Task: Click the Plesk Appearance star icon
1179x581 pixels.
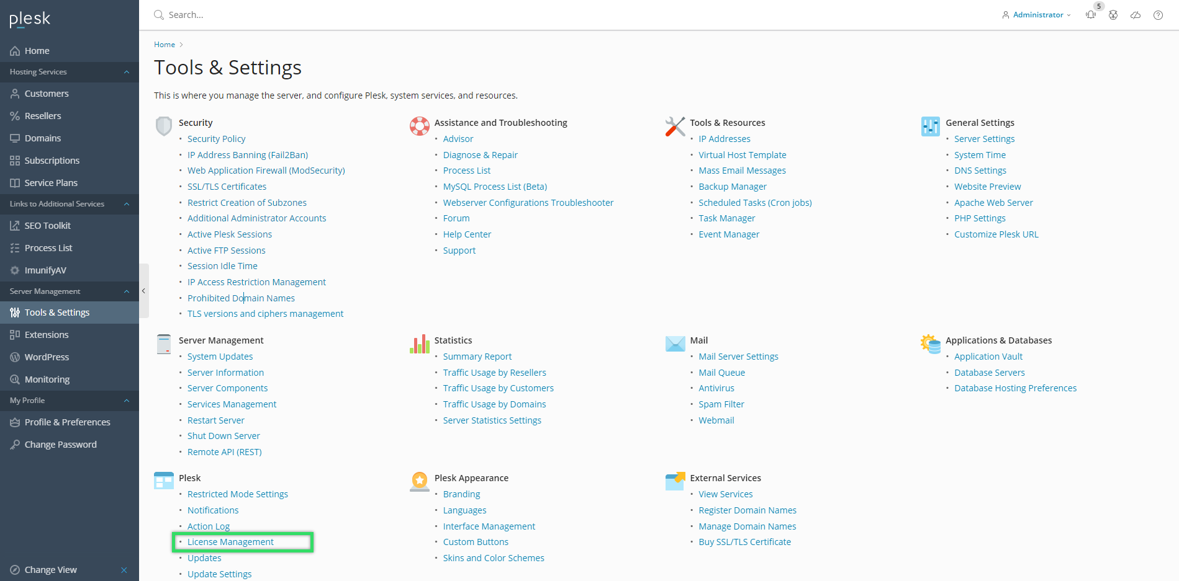Action: click(x=420, y=482)
